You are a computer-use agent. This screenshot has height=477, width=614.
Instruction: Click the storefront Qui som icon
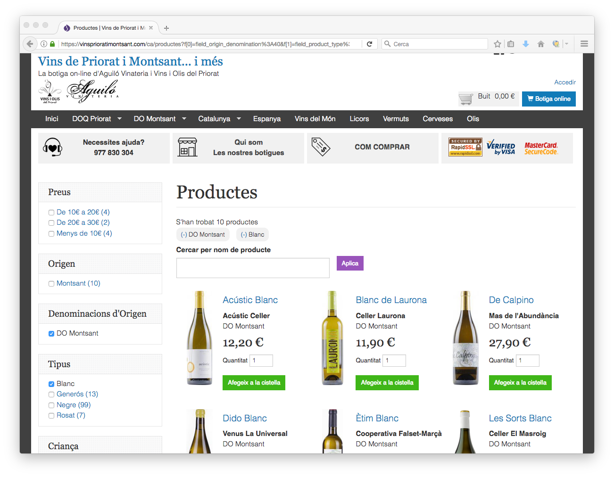pyautogui.click(x=187, y=148)
